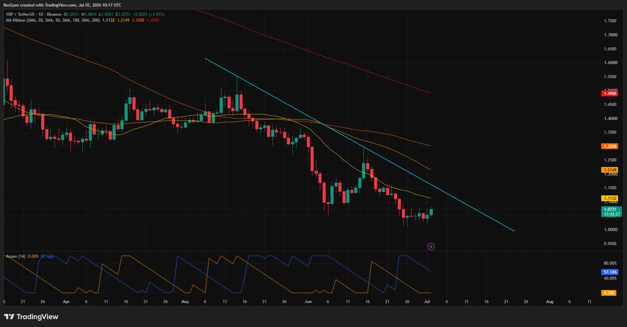Click the Jun label on time axis
Viewport: 627px width, 327px height.
308,302
